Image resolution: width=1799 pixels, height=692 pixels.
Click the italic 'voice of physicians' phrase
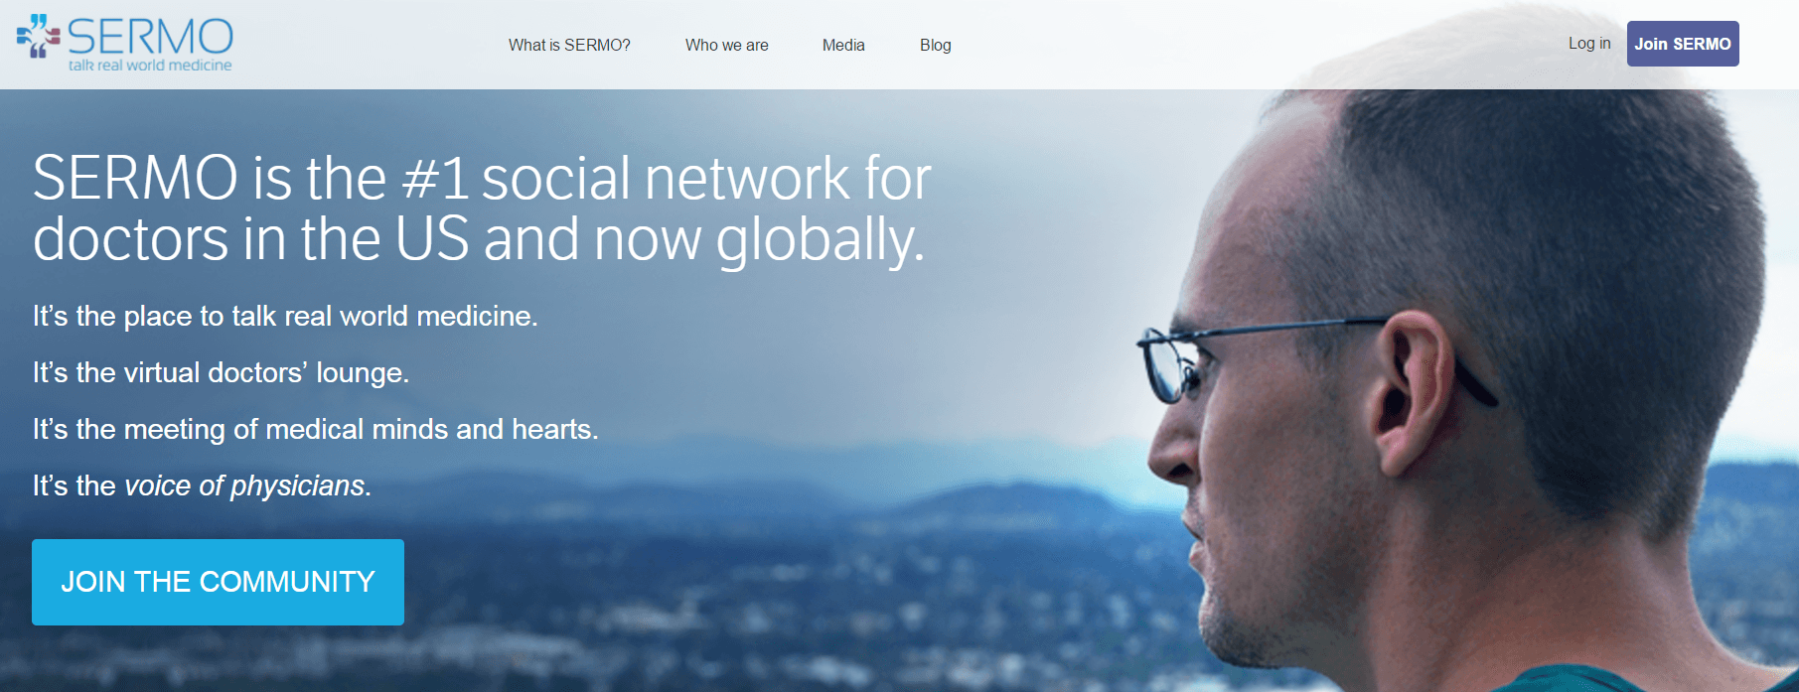pyautogui.click(x=245, y=485)
